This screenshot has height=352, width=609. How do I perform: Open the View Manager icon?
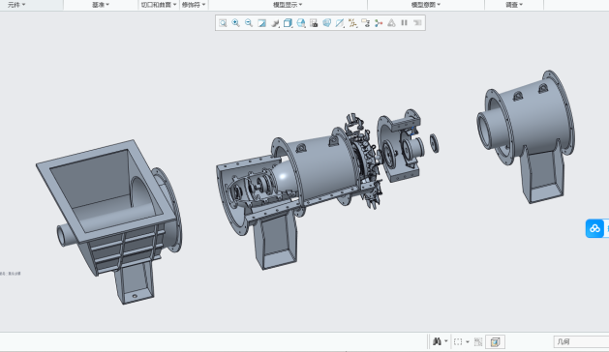click(314, 23)
